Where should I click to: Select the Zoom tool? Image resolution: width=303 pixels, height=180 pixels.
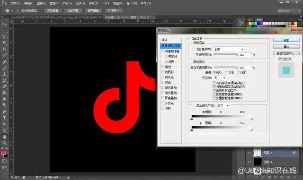point(4,143)
